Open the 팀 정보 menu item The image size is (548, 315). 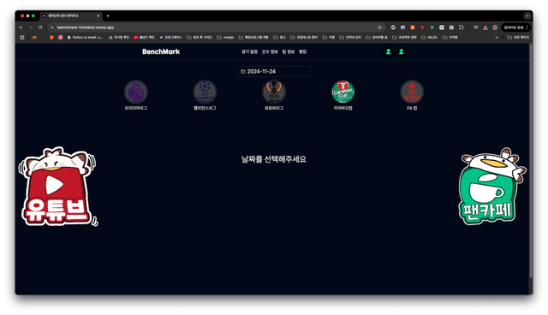click(x=289, y=51)
